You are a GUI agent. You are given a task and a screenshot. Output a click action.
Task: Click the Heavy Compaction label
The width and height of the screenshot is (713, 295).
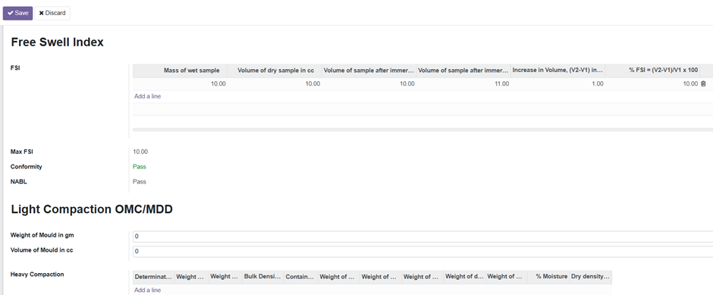[x=37, y=275]
